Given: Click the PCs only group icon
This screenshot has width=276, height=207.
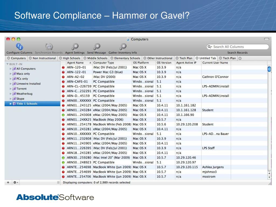Looking at the screenshot, I should point(14,79).
